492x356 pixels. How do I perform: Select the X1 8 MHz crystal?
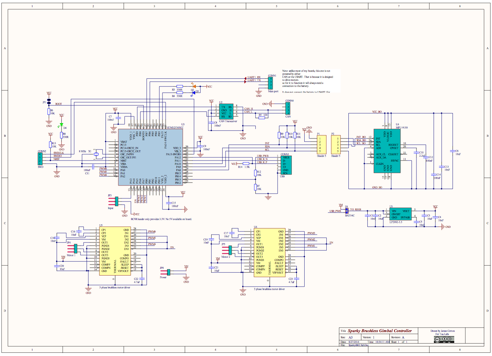point(96,154)
